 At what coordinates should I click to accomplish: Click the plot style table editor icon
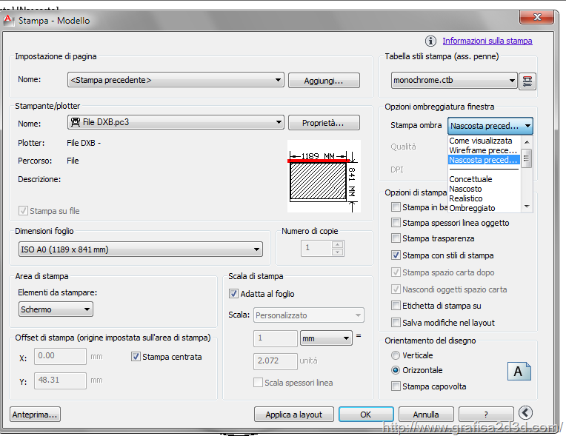click(x=527, y=81)
